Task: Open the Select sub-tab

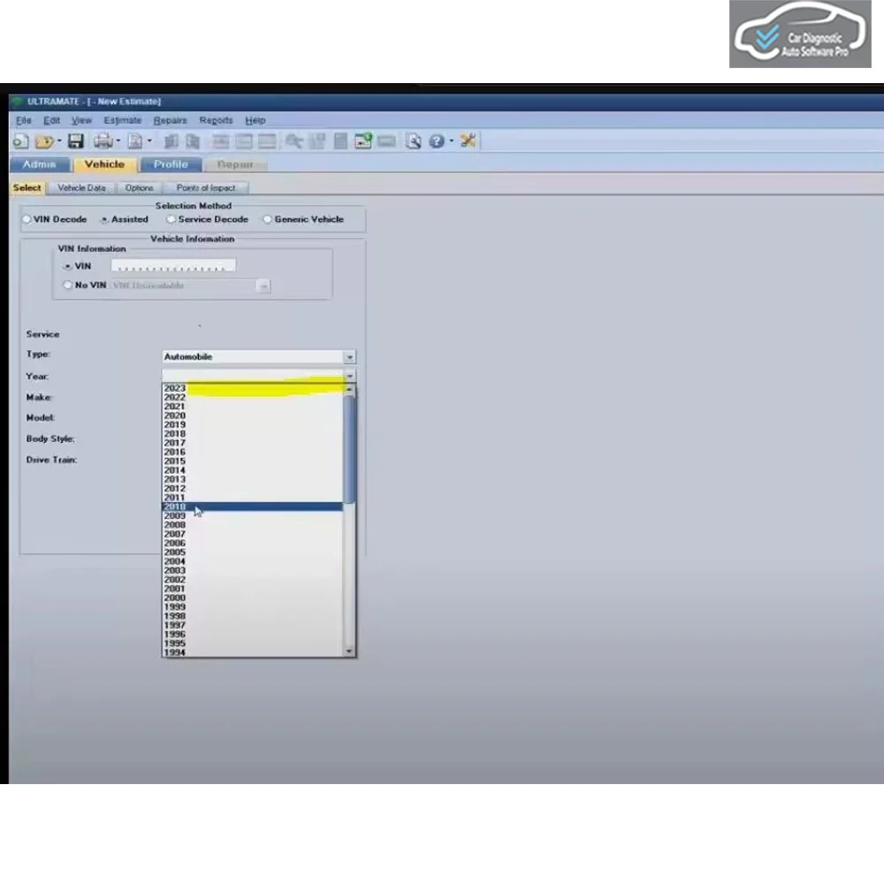Action: [27, 187]
